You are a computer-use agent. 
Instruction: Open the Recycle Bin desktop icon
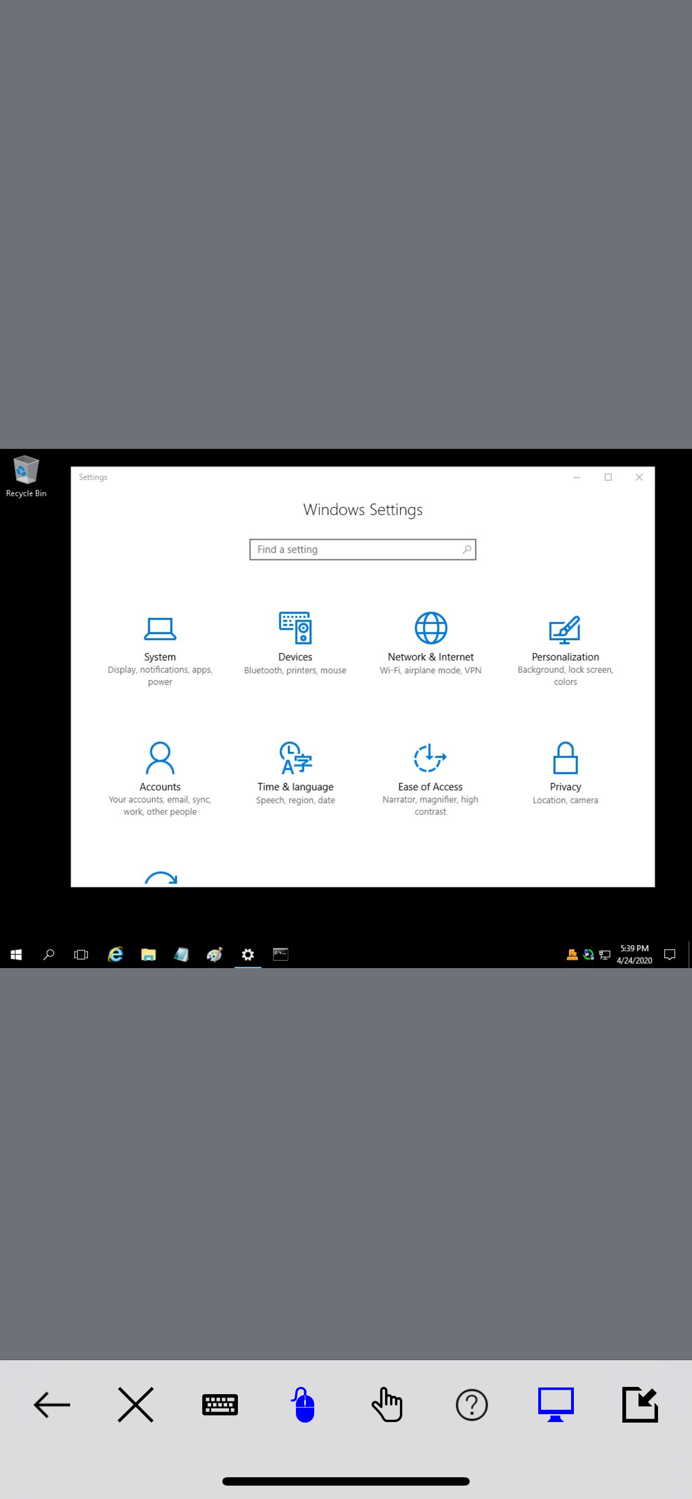26,477
